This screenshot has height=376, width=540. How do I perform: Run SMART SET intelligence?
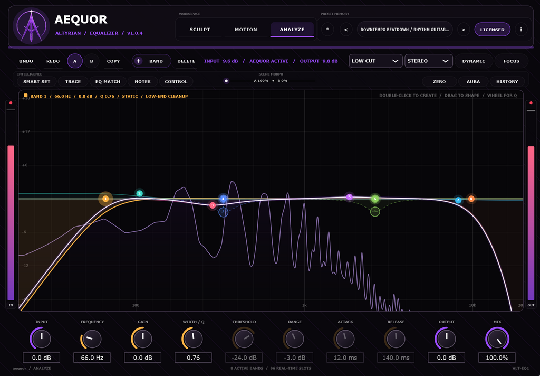(x=36, y=82)
